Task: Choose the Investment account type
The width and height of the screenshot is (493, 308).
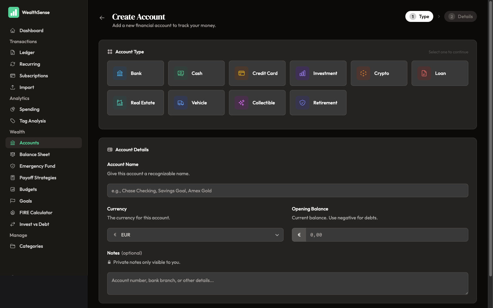Action: coord(318,73)
